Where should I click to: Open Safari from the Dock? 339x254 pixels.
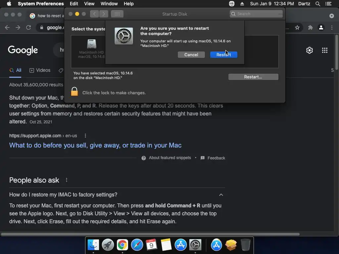click(x=137, y=245)
